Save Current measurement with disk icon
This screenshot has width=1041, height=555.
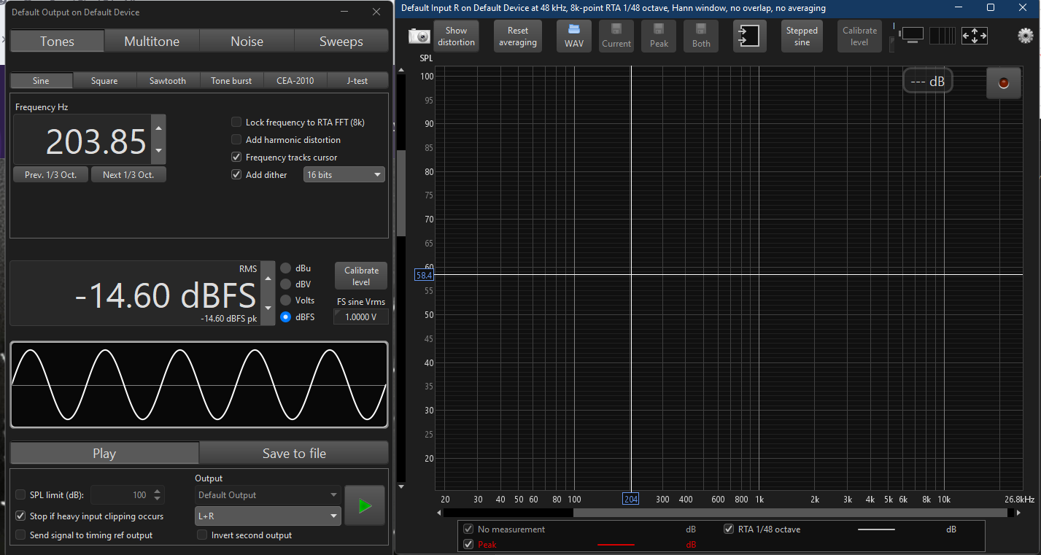pyautogui.click(x=616, y=36)
